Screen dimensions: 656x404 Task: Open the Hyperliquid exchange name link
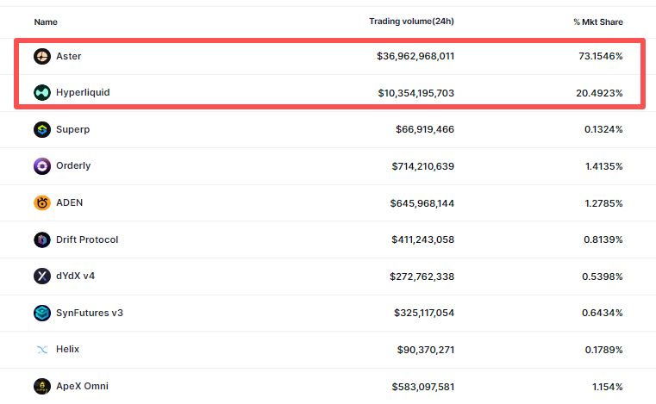pos(83,92)
